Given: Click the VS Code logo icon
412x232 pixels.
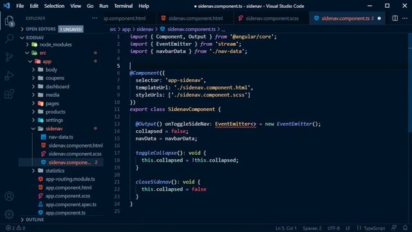Looking at the screenshot, I should tap(6, 6).
